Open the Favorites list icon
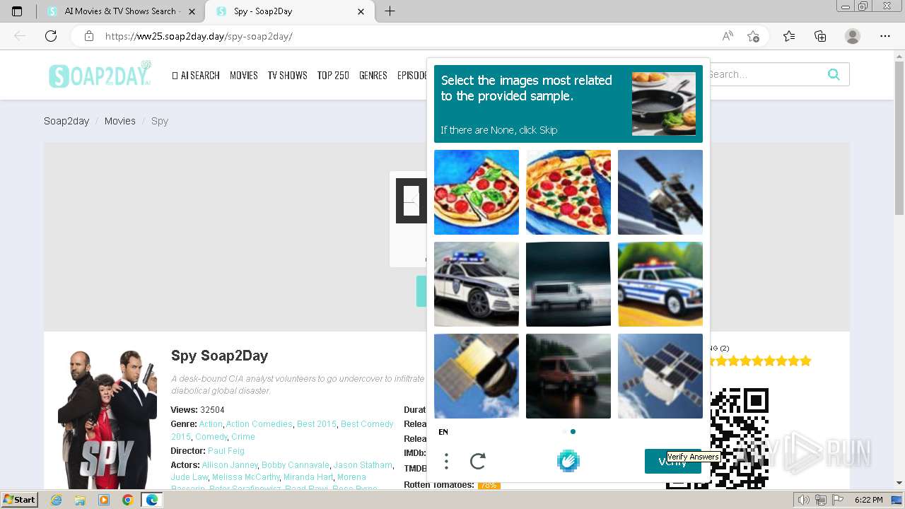Screen dimensions: 905x509 (x=789, y=36)
